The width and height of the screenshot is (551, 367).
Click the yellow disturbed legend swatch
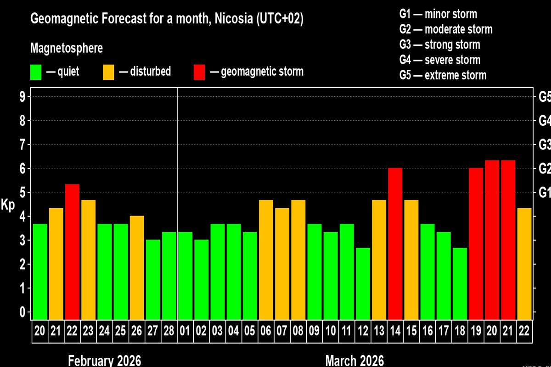click(x=108, y=72)
